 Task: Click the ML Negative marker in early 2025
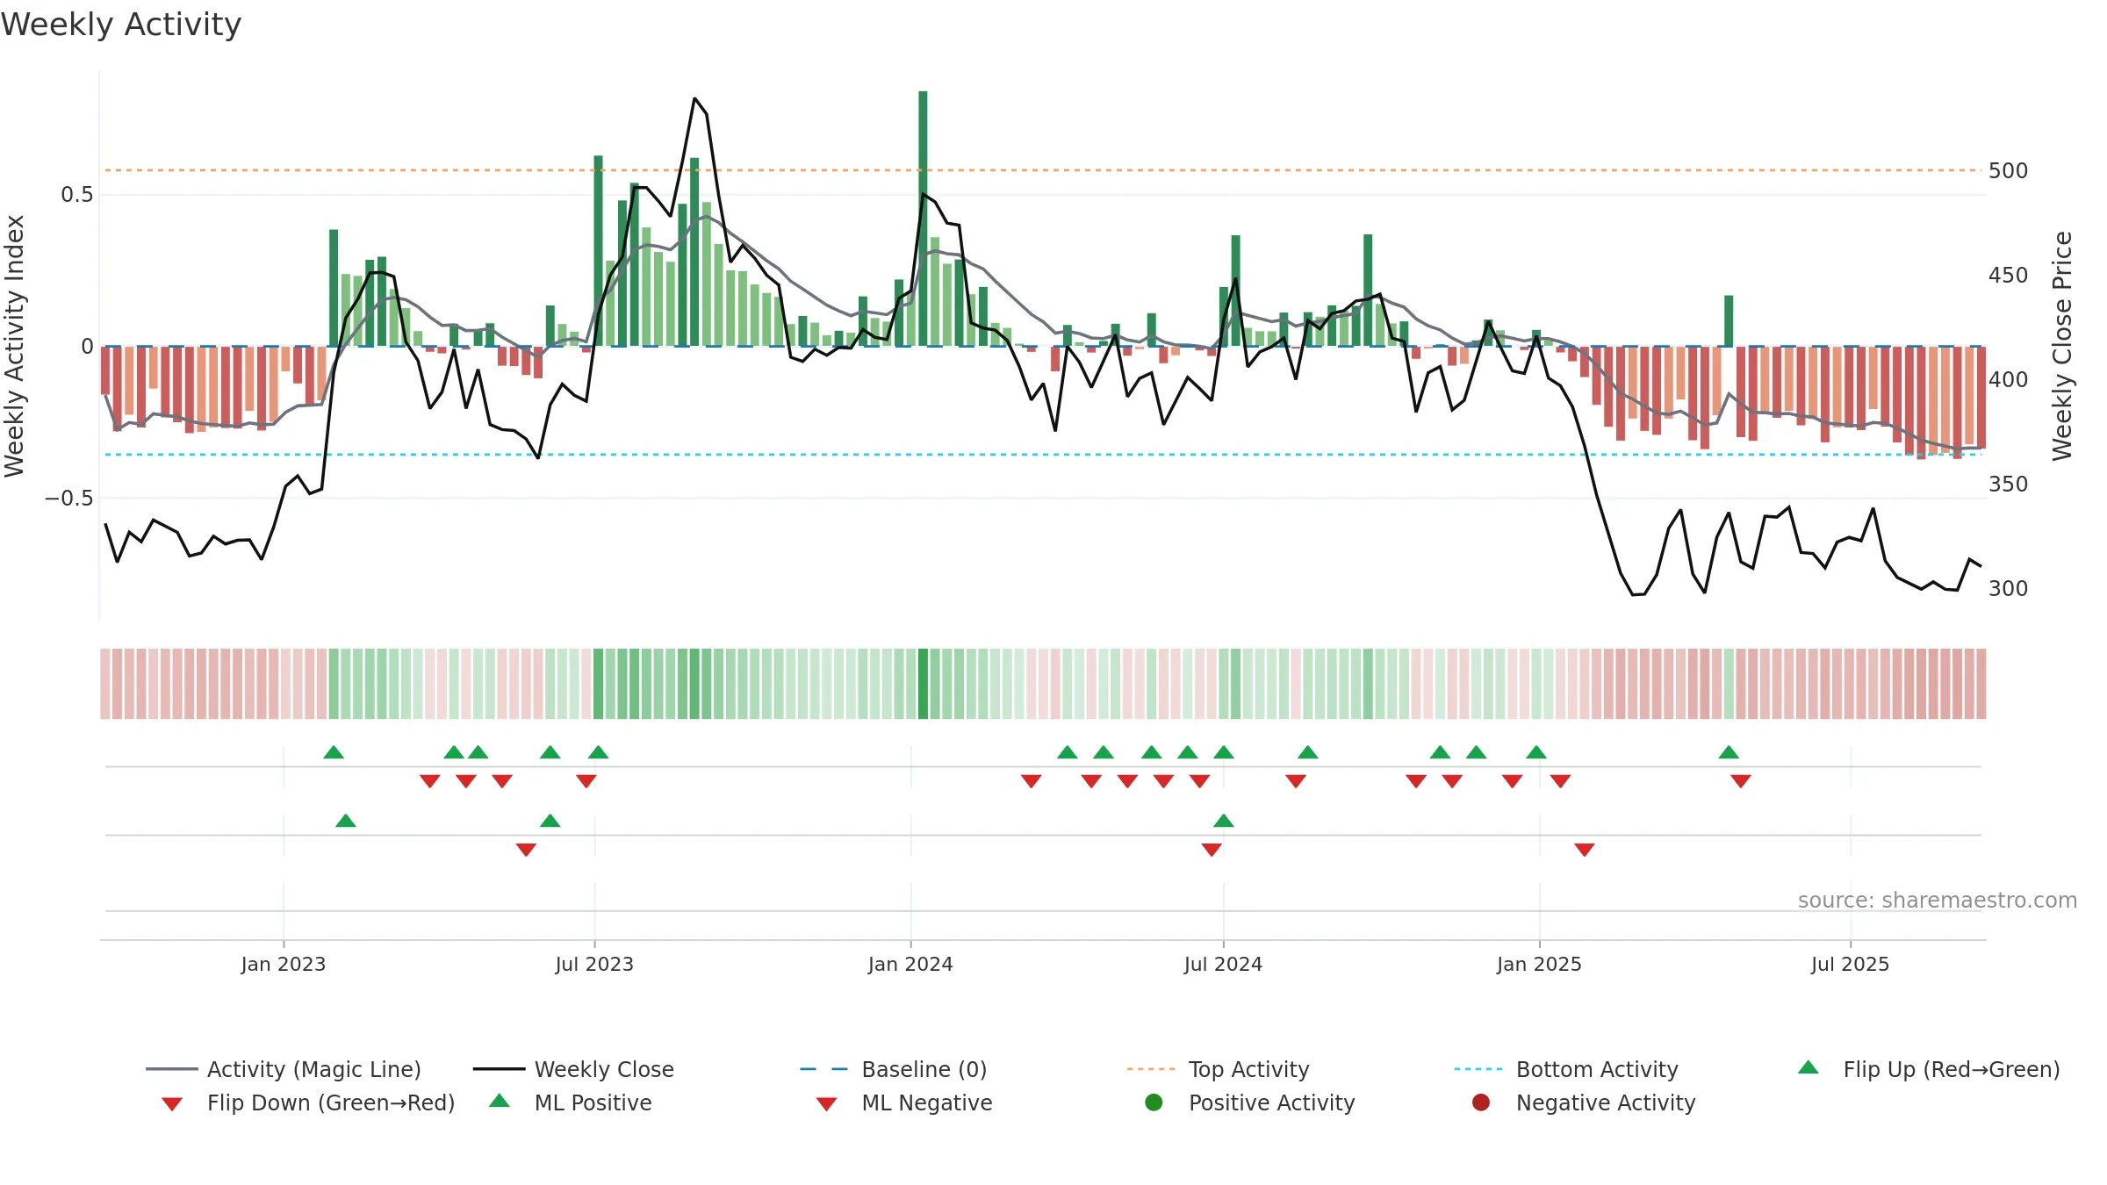point(1585,850)
